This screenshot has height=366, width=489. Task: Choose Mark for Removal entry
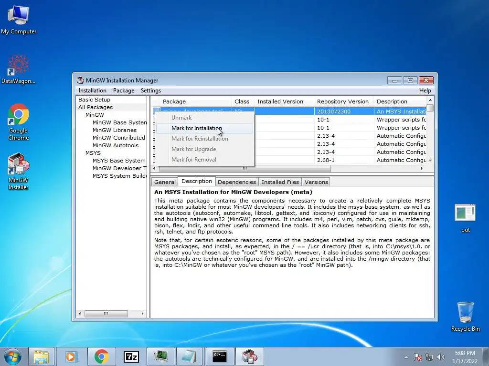204,160
